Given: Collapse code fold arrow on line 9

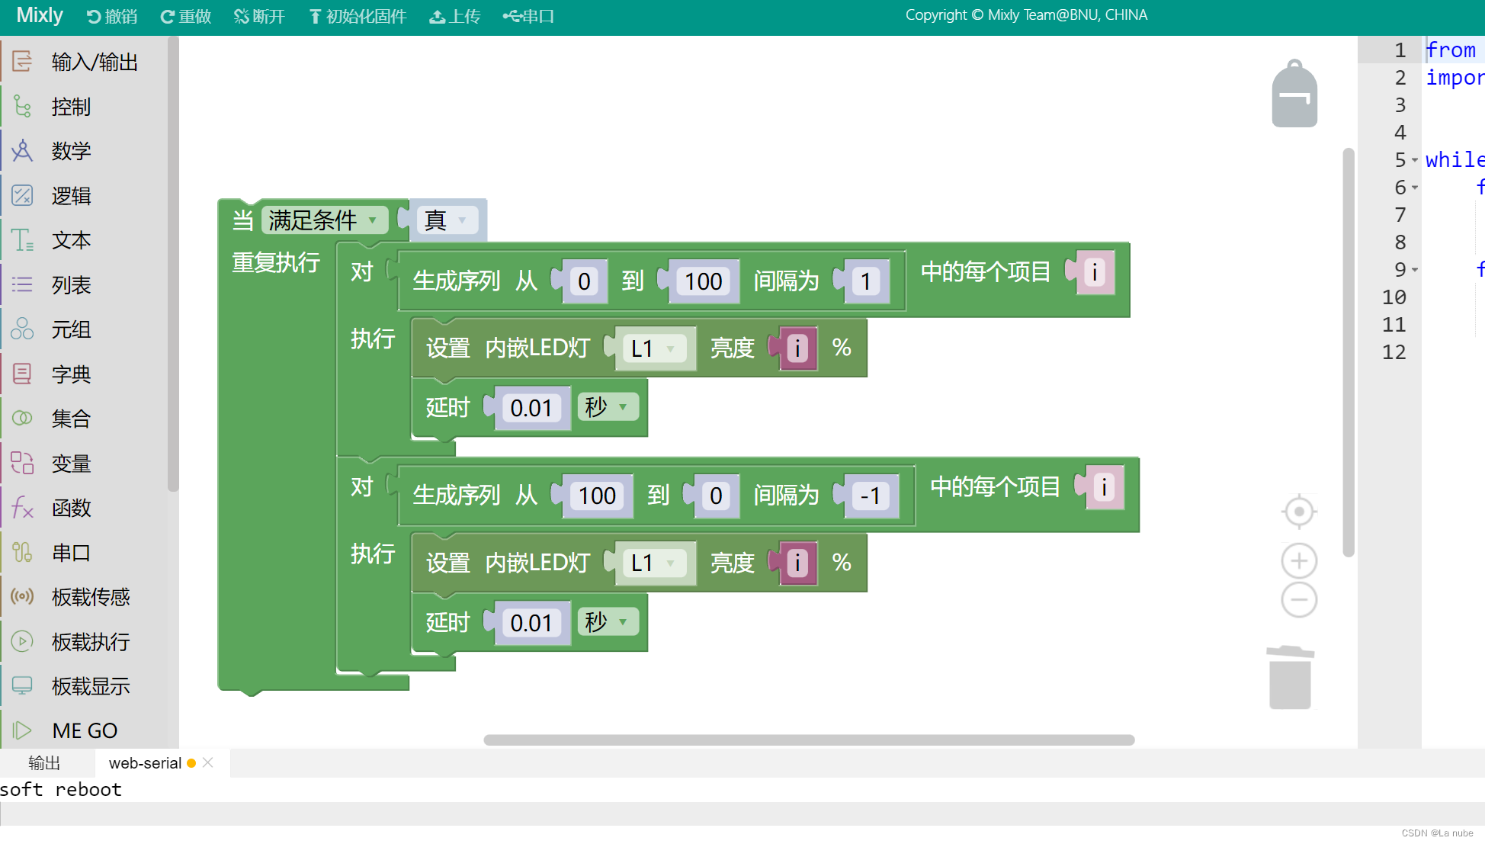Looking at the screenshot, I should [1415, 270].
